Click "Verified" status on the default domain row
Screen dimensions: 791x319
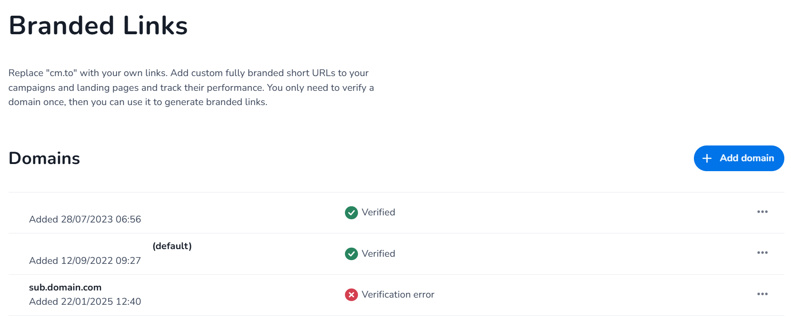[378, 254]
